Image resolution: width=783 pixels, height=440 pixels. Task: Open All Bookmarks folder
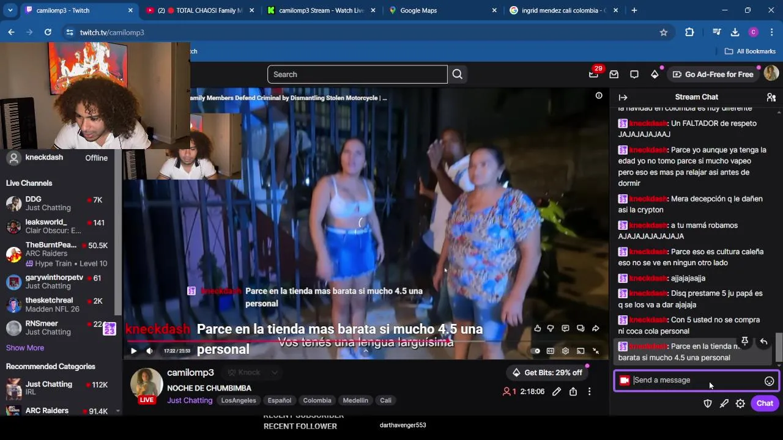pos(750,51)
